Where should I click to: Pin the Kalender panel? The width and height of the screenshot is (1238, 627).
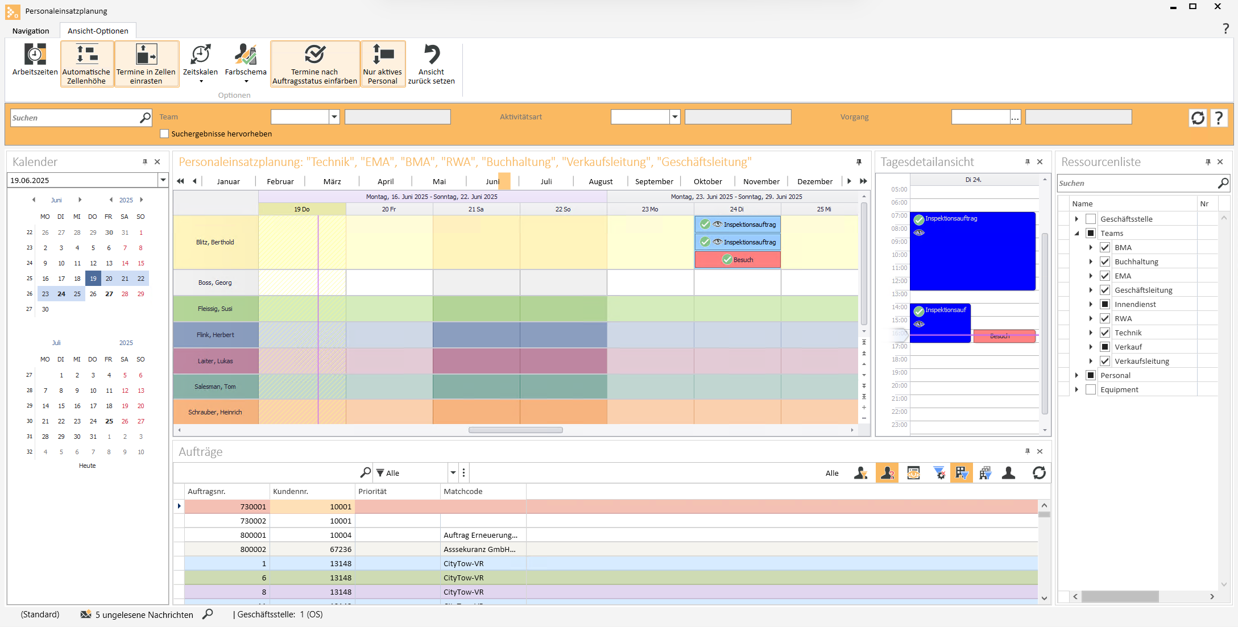[x=145, y=162]
